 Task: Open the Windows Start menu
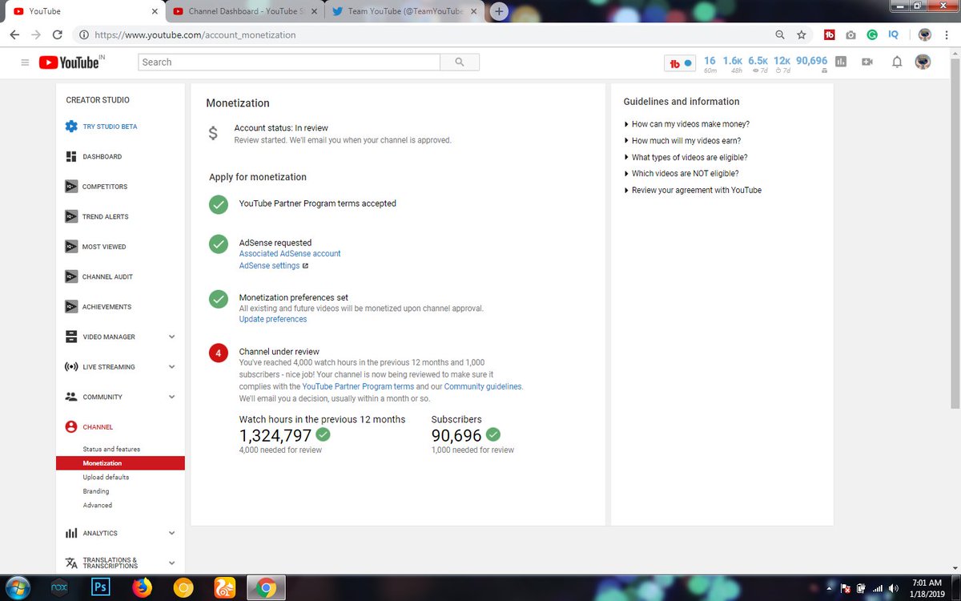[17, 587]
